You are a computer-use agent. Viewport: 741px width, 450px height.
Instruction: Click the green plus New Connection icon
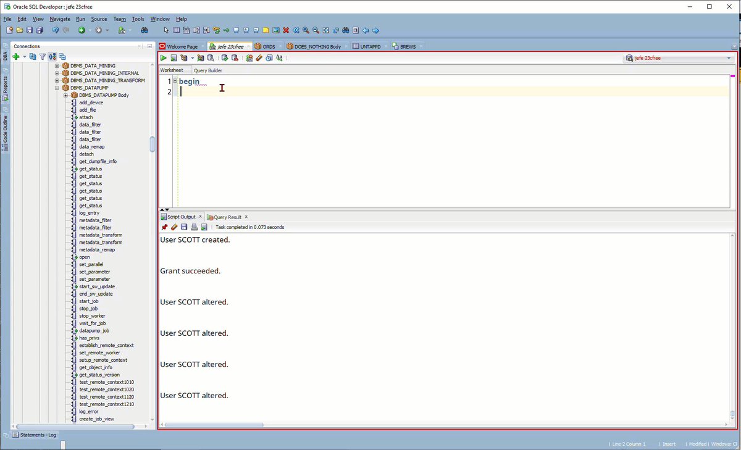point(16,56)
